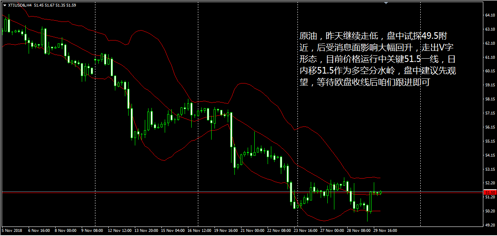Click the XTIUSD&,H4 symbol title
This screenshot has height=236, width=497.
[x=19, y=5]
